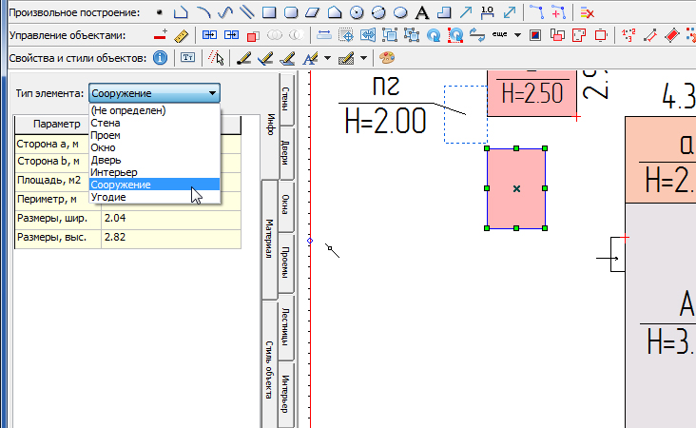The image size is (696, 428).
Task: Select the point drawing tool
Action: pos(159,12)
